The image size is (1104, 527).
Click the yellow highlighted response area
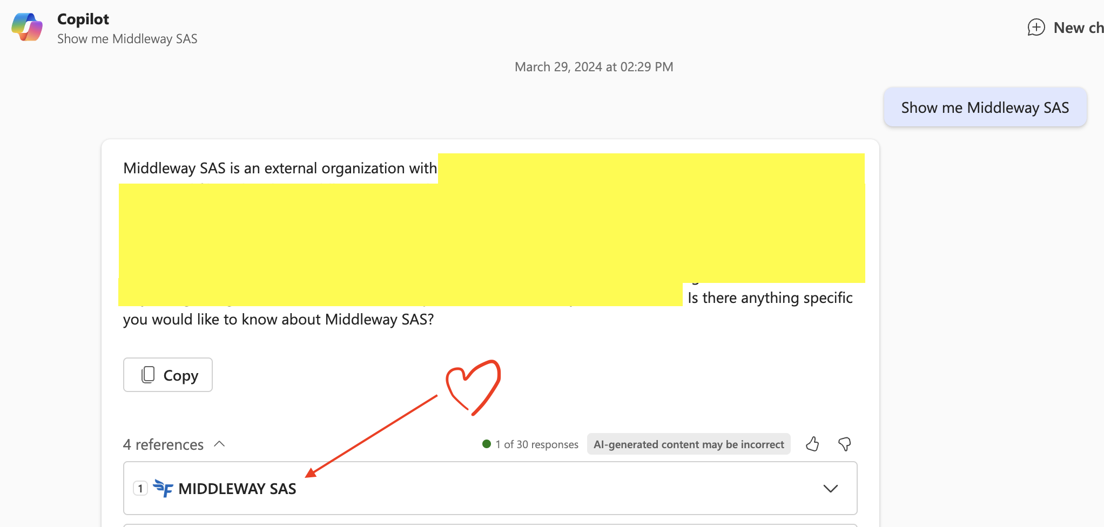pos(492,232)
